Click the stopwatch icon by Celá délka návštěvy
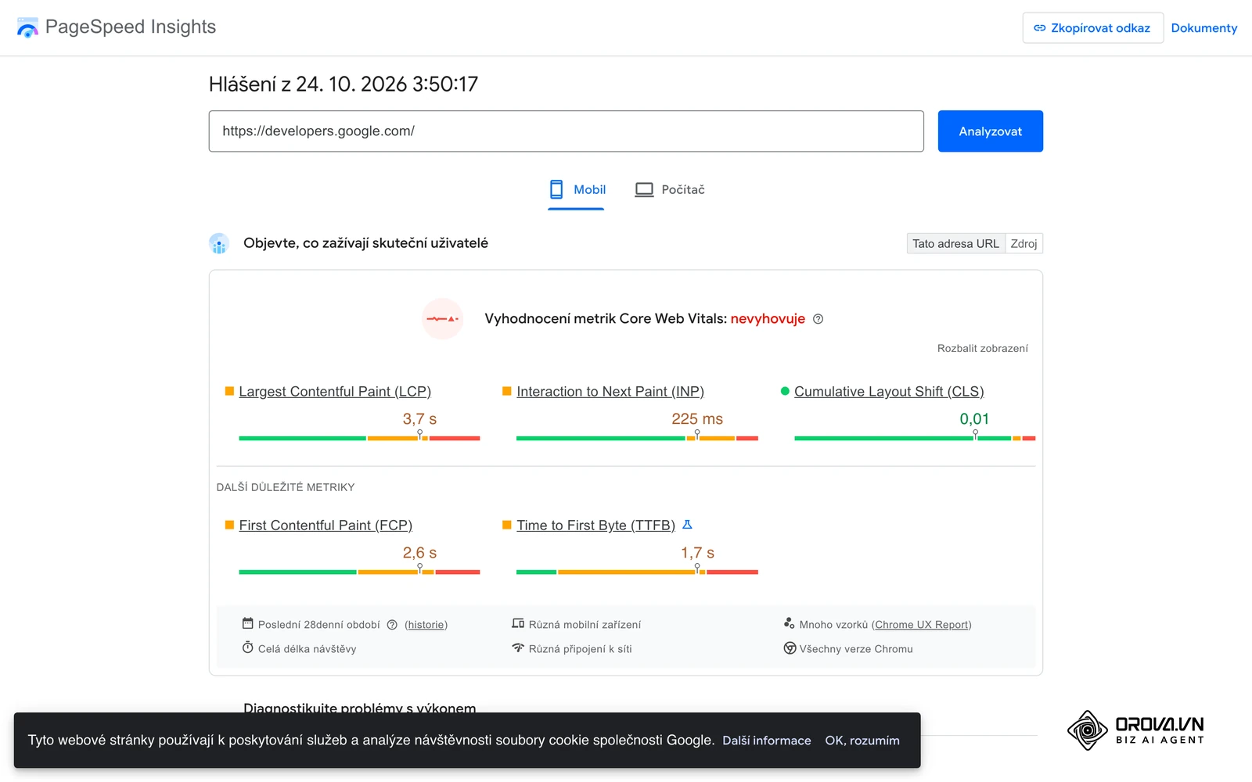Viewport: 1252px width, 782px height. click(x=247, y=647)
